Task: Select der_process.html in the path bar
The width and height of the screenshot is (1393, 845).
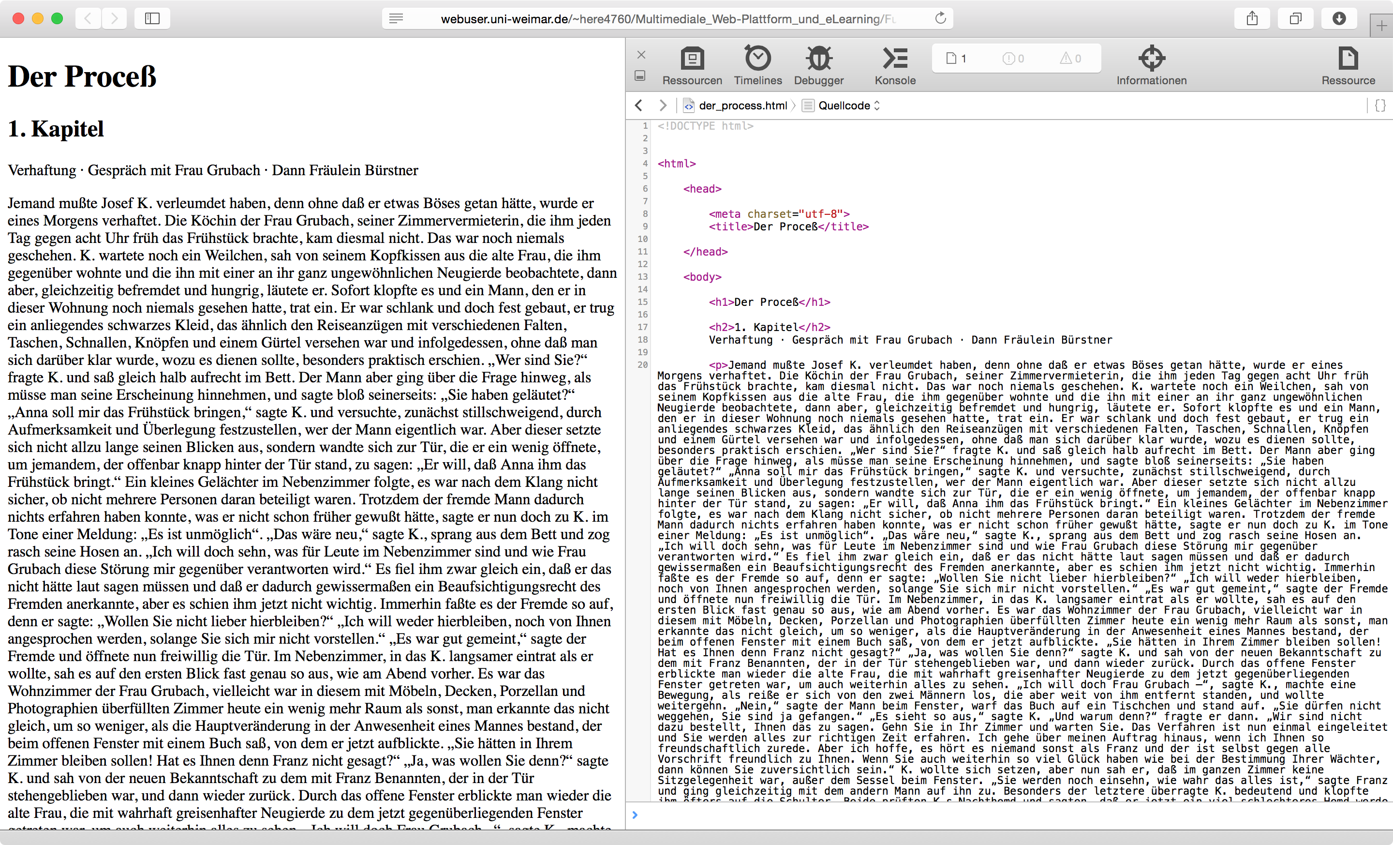Action: pyautogui.click(x=736, y=105)
